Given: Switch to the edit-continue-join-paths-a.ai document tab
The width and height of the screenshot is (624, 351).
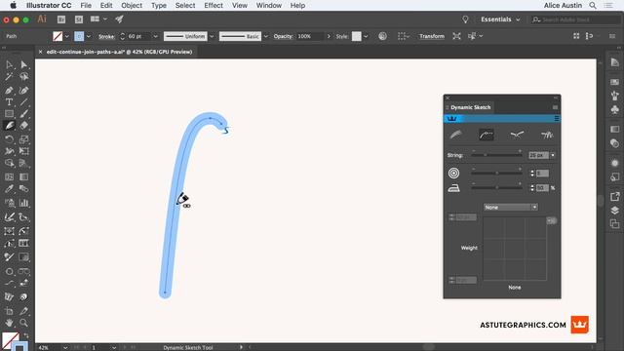Looking at the screenshot, I should coord(119,52).
